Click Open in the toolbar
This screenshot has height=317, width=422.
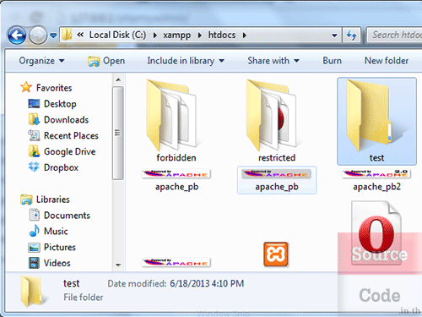pos(106,61)
